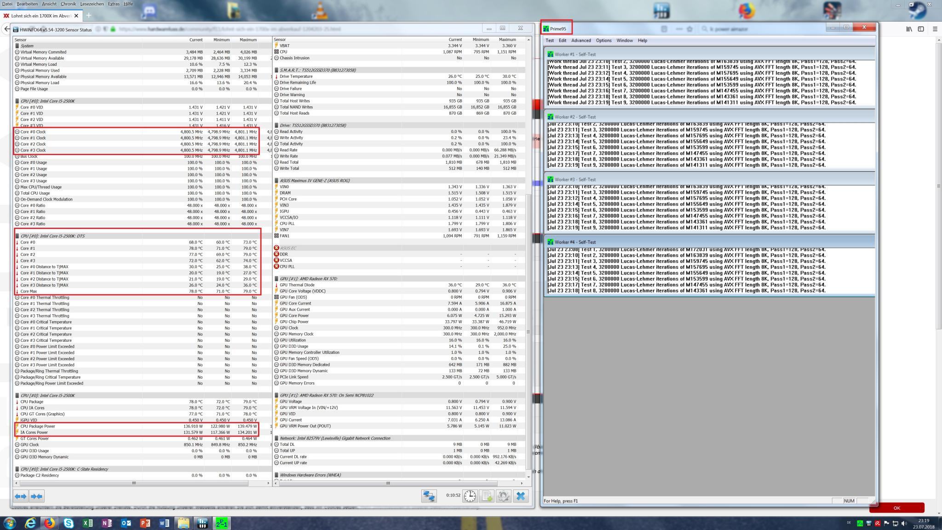Open Prime95 Options menu
This screenshot has width=942, height=530.
(x=603, y=40)
